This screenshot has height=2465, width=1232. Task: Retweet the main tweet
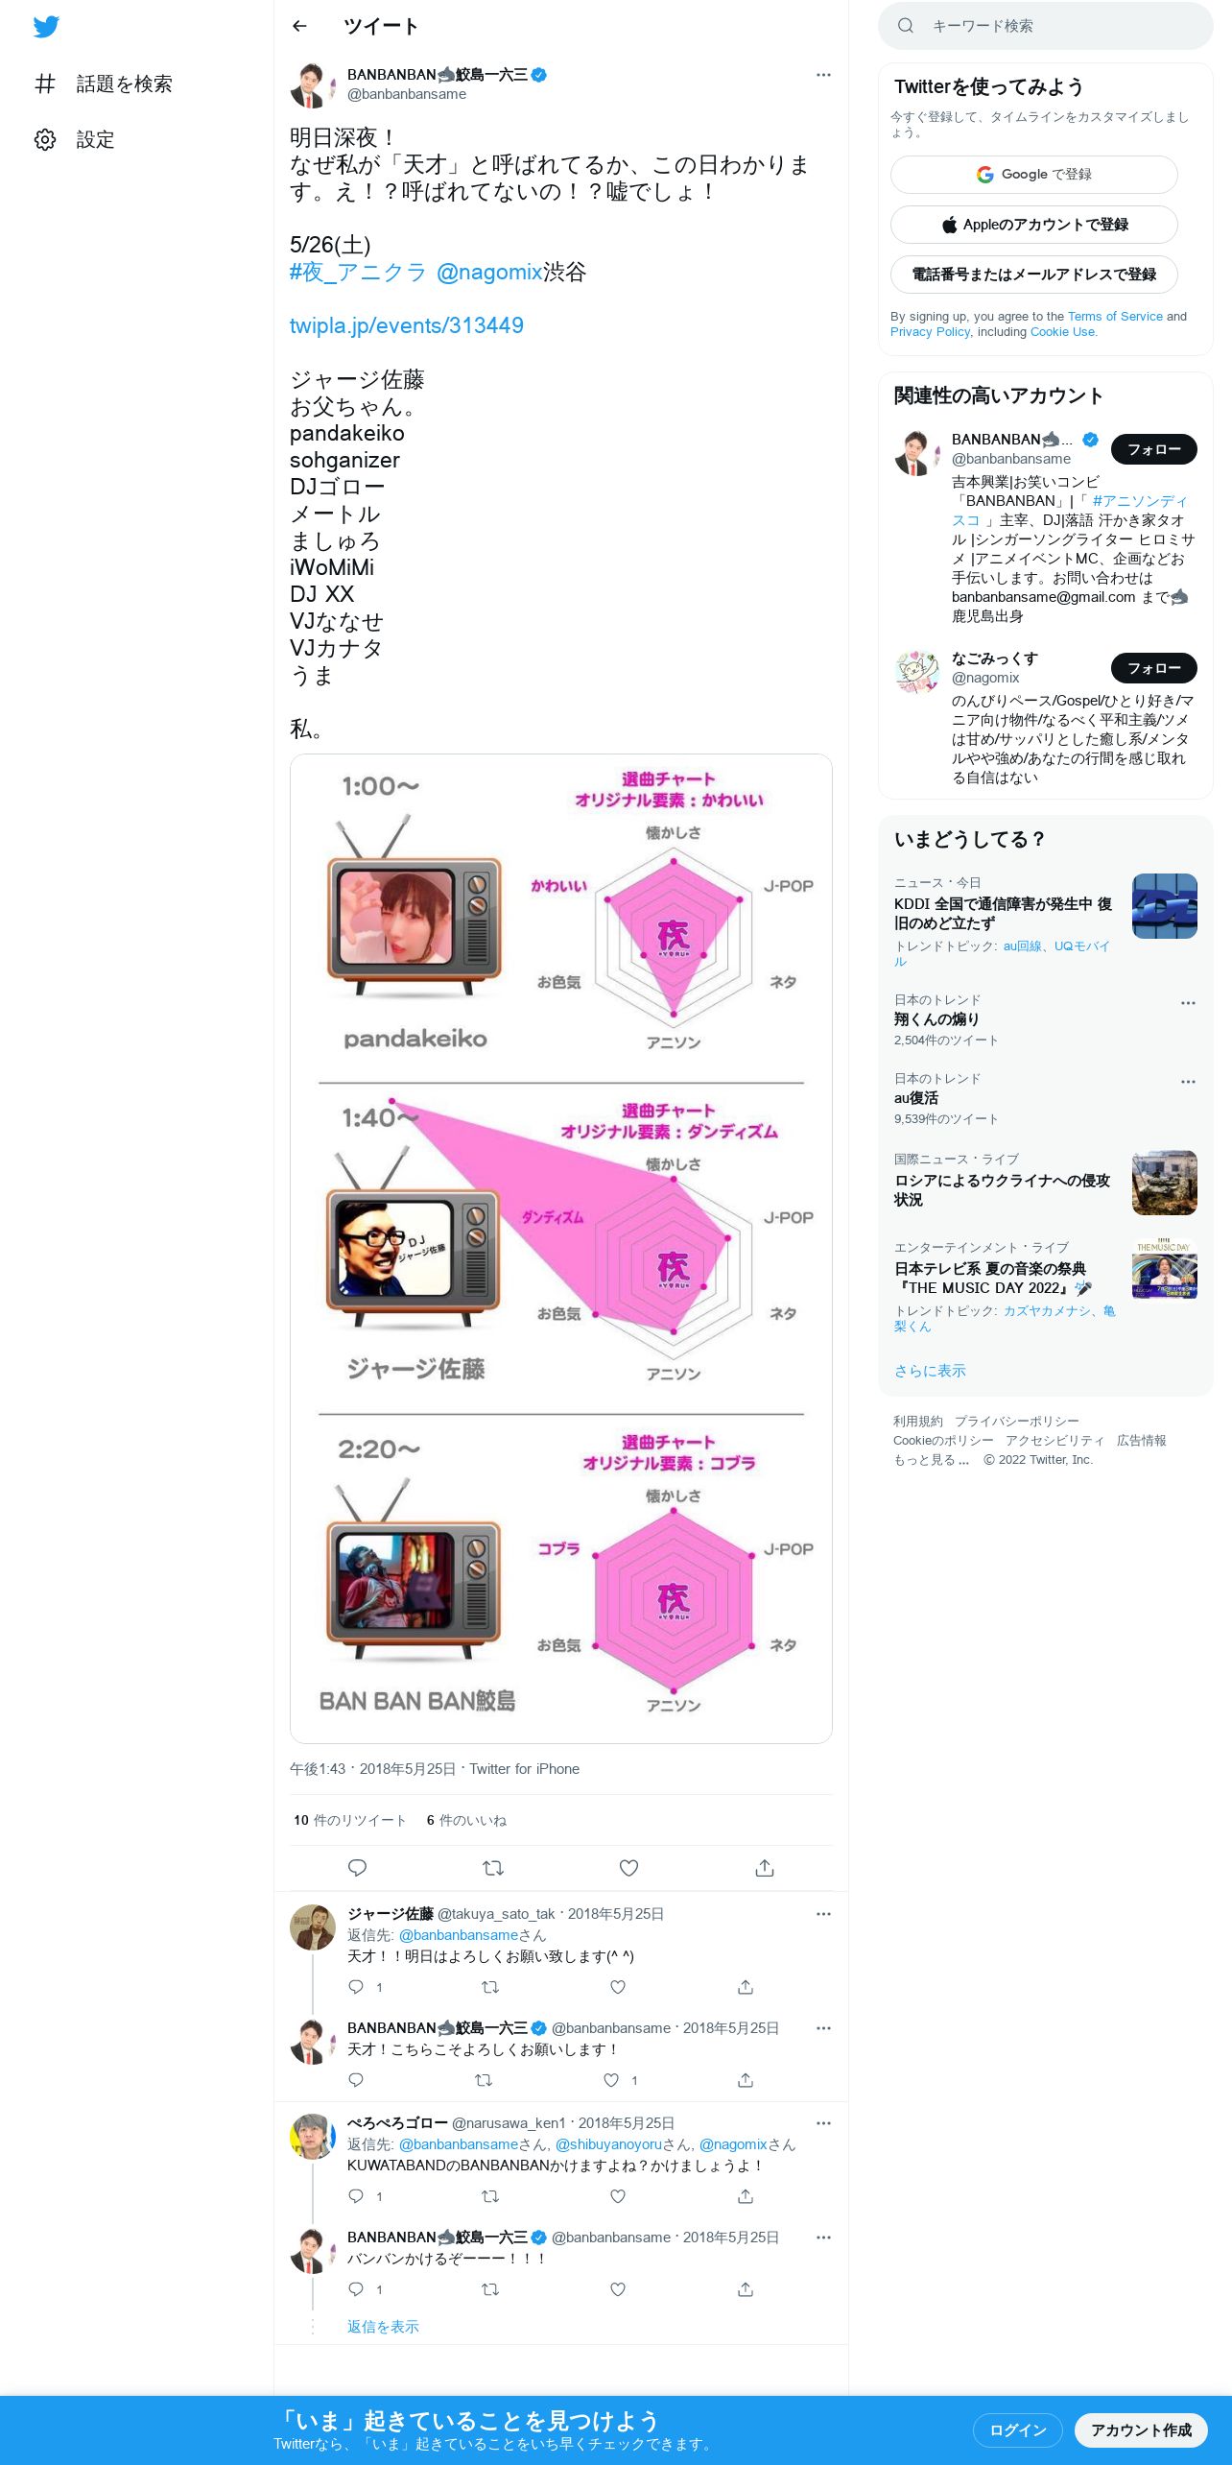click(x=493, y=1868)
